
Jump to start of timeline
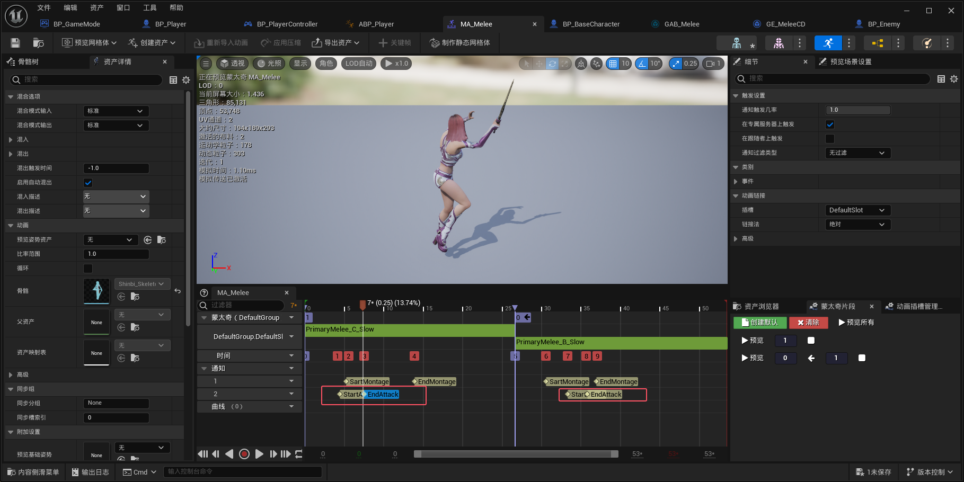pyautogui.click(x=203, y=454)
